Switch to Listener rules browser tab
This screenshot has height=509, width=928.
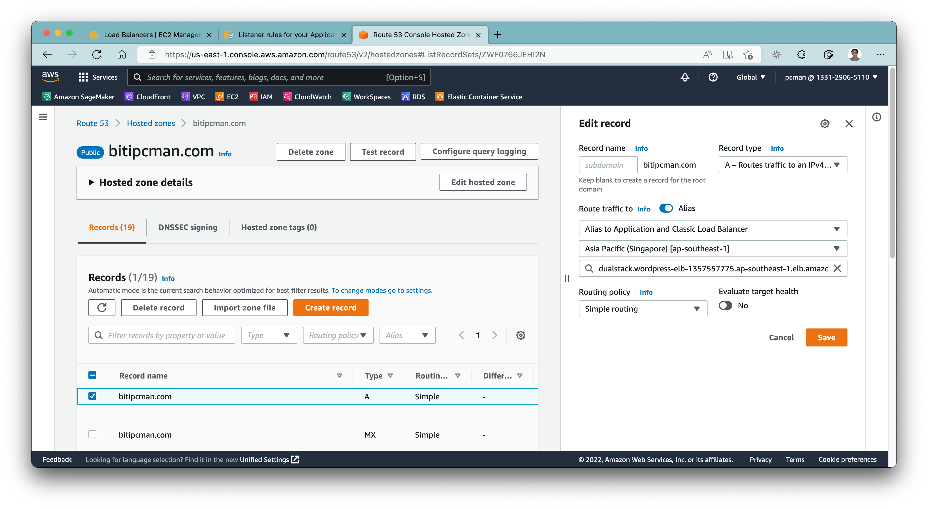click(285, 35)
